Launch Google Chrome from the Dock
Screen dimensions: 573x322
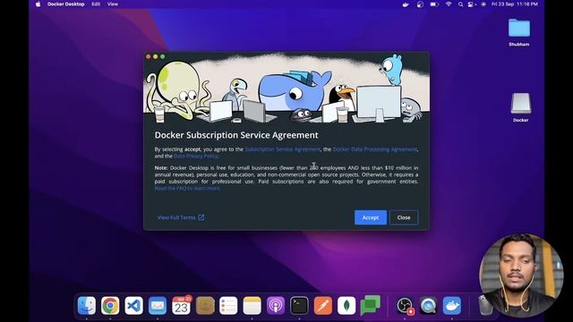tap(110, 305)
